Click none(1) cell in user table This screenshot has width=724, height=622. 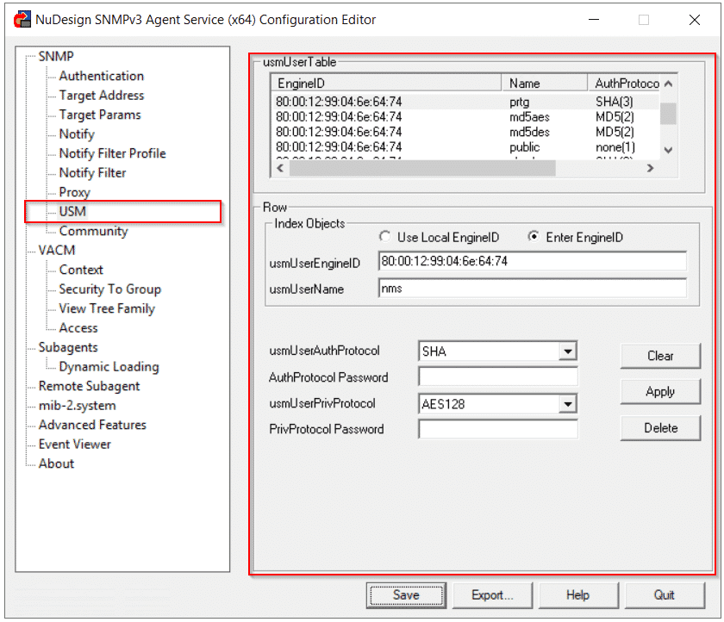pyautogui.click(x=615, y=147)
